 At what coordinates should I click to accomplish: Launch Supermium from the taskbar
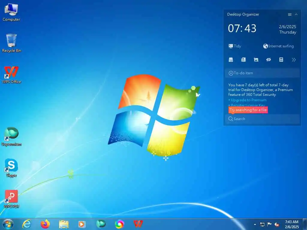pyautogui.click(x=101, y=224)
